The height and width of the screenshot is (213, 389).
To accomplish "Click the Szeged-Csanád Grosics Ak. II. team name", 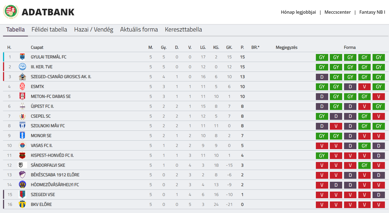I will coord(61,77).
